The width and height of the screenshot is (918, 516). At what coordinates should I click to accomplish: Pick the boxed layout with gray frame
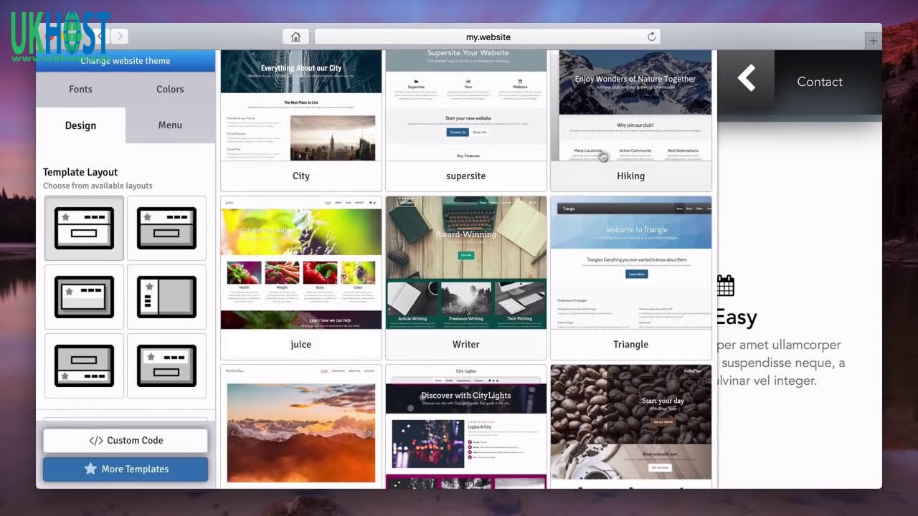pyautogui.click(x=84, y=297)
